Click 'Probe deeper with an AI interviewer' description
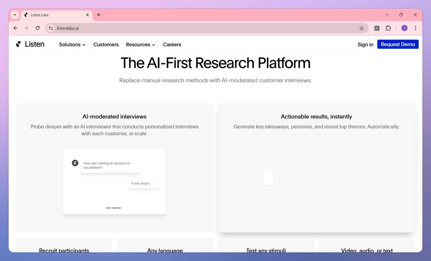Viewport: 431px width, 261px height. coord(115,130)
